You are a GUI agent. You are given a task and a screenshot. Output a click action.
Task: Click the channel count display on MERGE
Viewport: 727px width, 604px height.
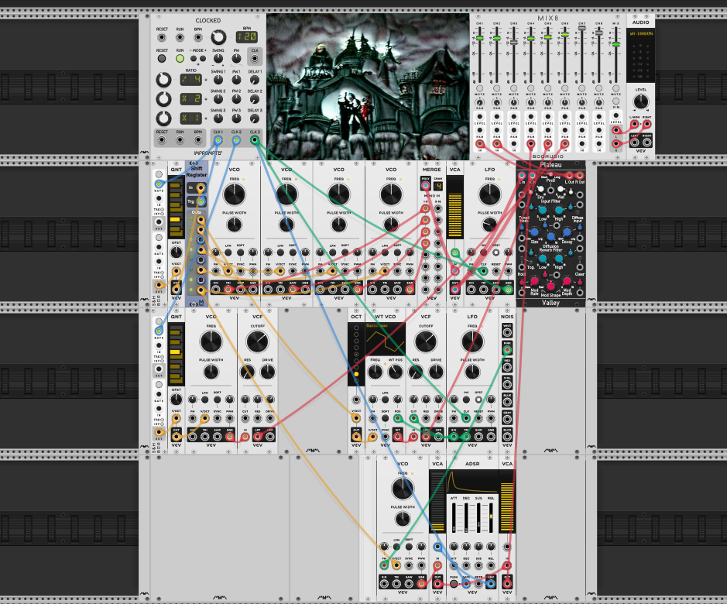437,186
